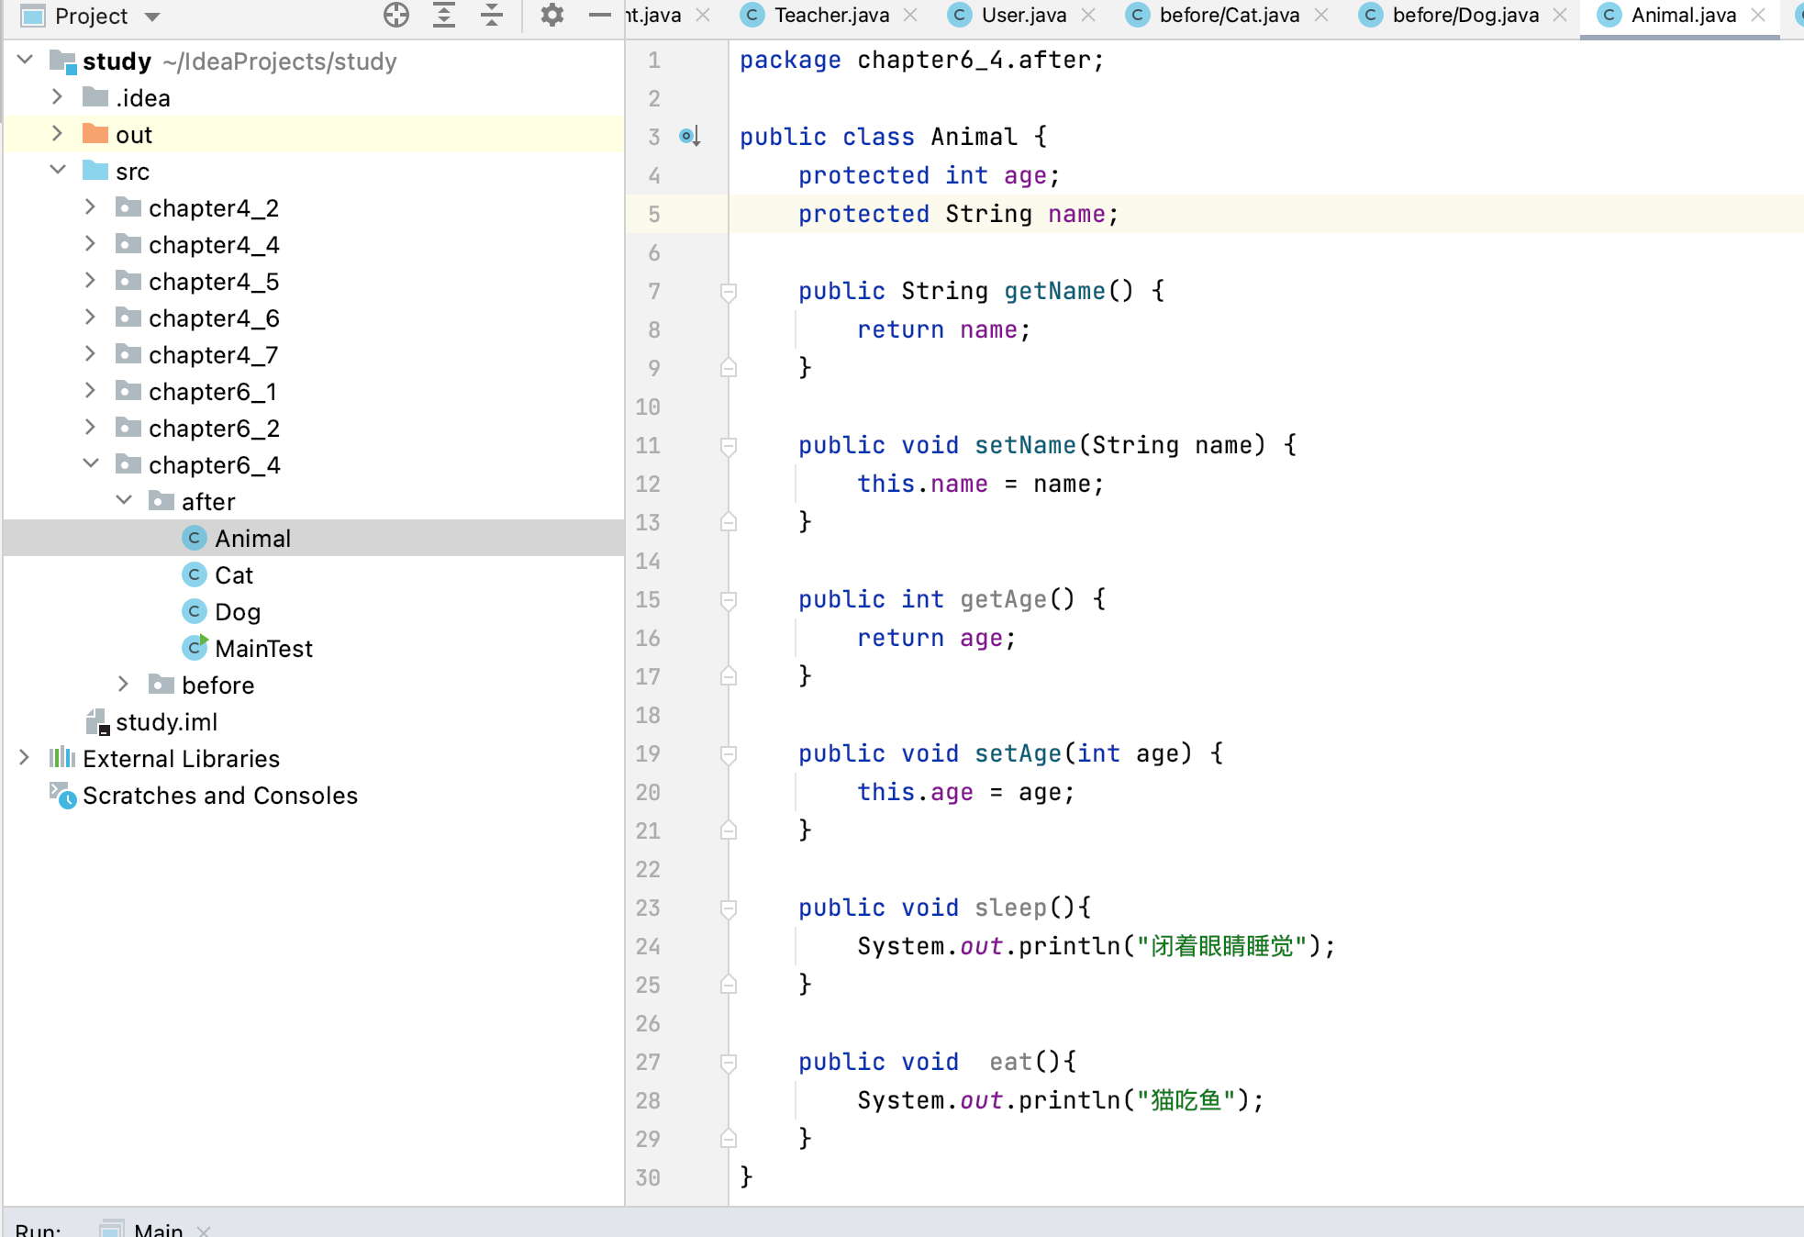Click on the 'package chapter6_4.after;' line
This screenshot has width=1804, height=1237.
pos(921,61)
